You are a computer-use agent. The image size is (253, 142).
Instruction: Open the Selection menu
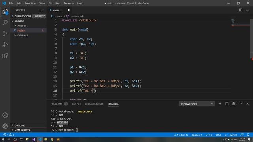[x=30, y=3]
